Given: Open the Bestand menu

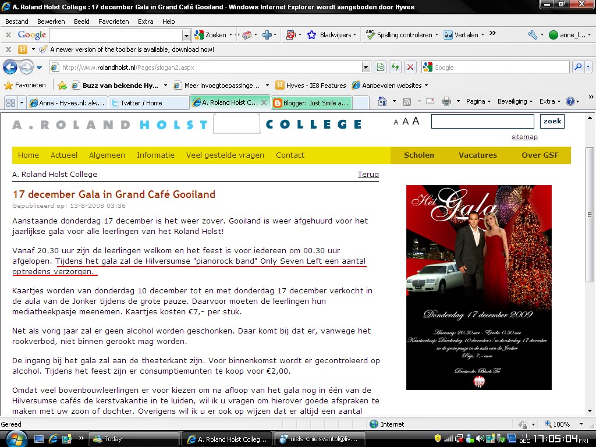Looking at the screenshot, I should (17, 22).
